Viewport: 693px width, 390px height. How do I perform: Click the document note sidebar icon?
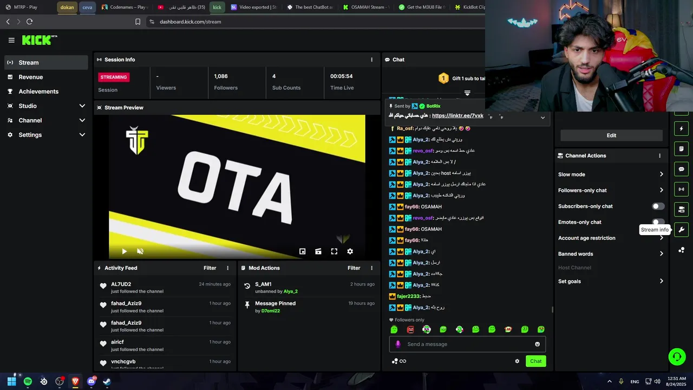point(681,149)
